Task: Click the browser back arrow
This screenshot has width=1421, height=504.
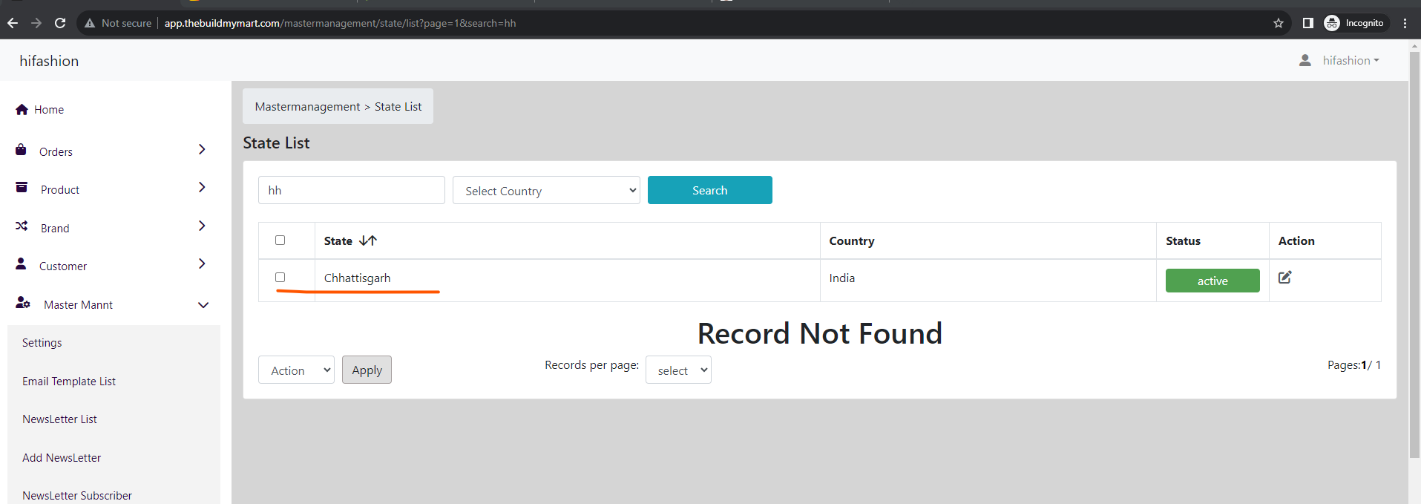Action: pyautogui.click(x=13, y=23)
